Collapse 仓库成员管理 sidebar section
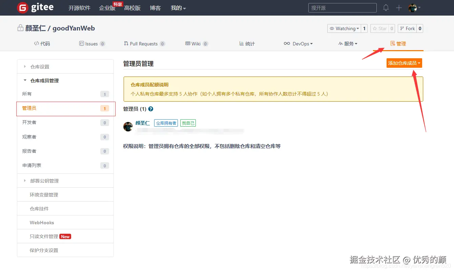The width and height of the screenshot is (454, 272). (x=65, y=81)
